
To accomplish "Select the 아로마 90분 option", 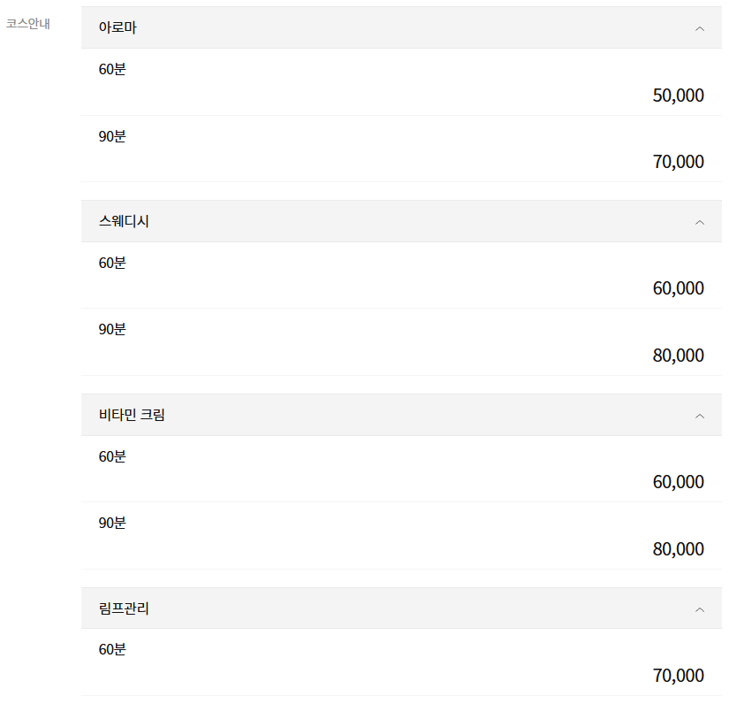I will point(112,136).
